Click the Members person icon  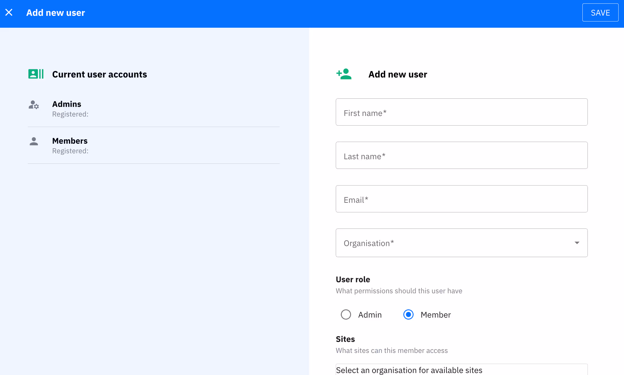pos(34,141)
